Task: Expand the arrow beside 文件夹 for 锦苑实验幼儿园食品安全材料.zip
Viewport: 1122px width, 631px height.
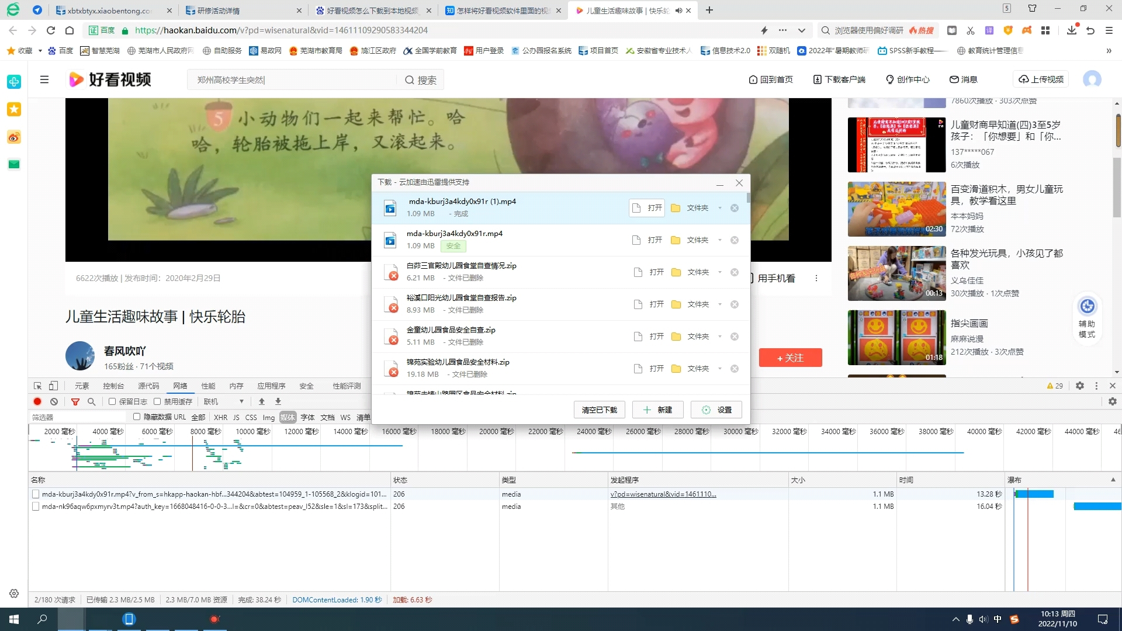Action: (719, 369)
